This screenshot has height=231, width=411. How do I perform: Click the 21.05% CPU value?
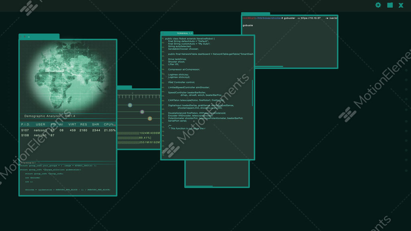tap(110, 130)
